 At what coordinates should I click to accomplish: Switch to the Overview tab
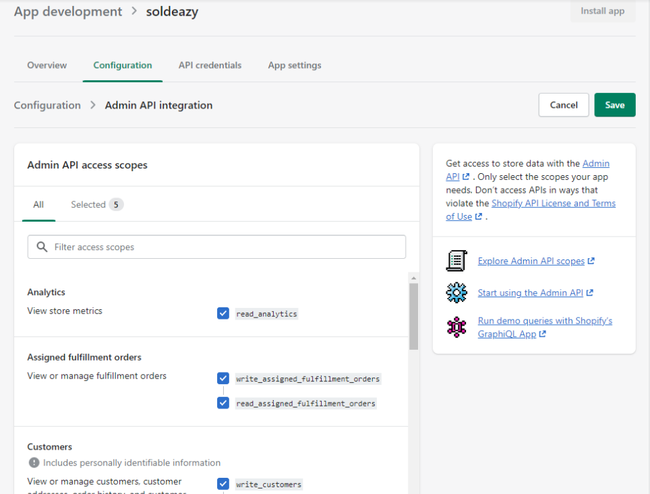(x=47, y=65)
